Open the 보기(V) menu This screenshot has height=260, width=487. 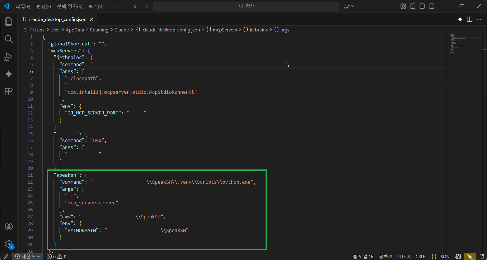pyautogui.click(x=96, y=6)
